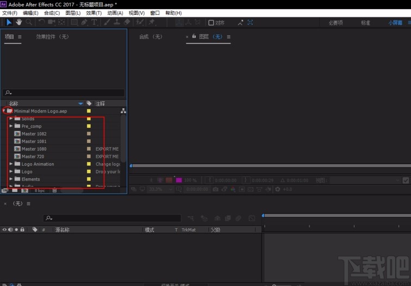The height and width of the screenshot is (286, 411).
Task: Delete selected project items with the trash icon
Action: (x=54, y=190)
